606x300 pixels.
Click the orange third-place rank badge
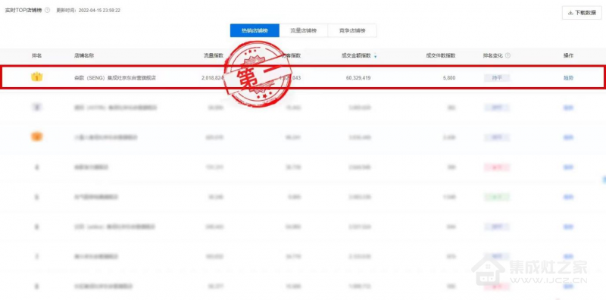tap(36, 137)
